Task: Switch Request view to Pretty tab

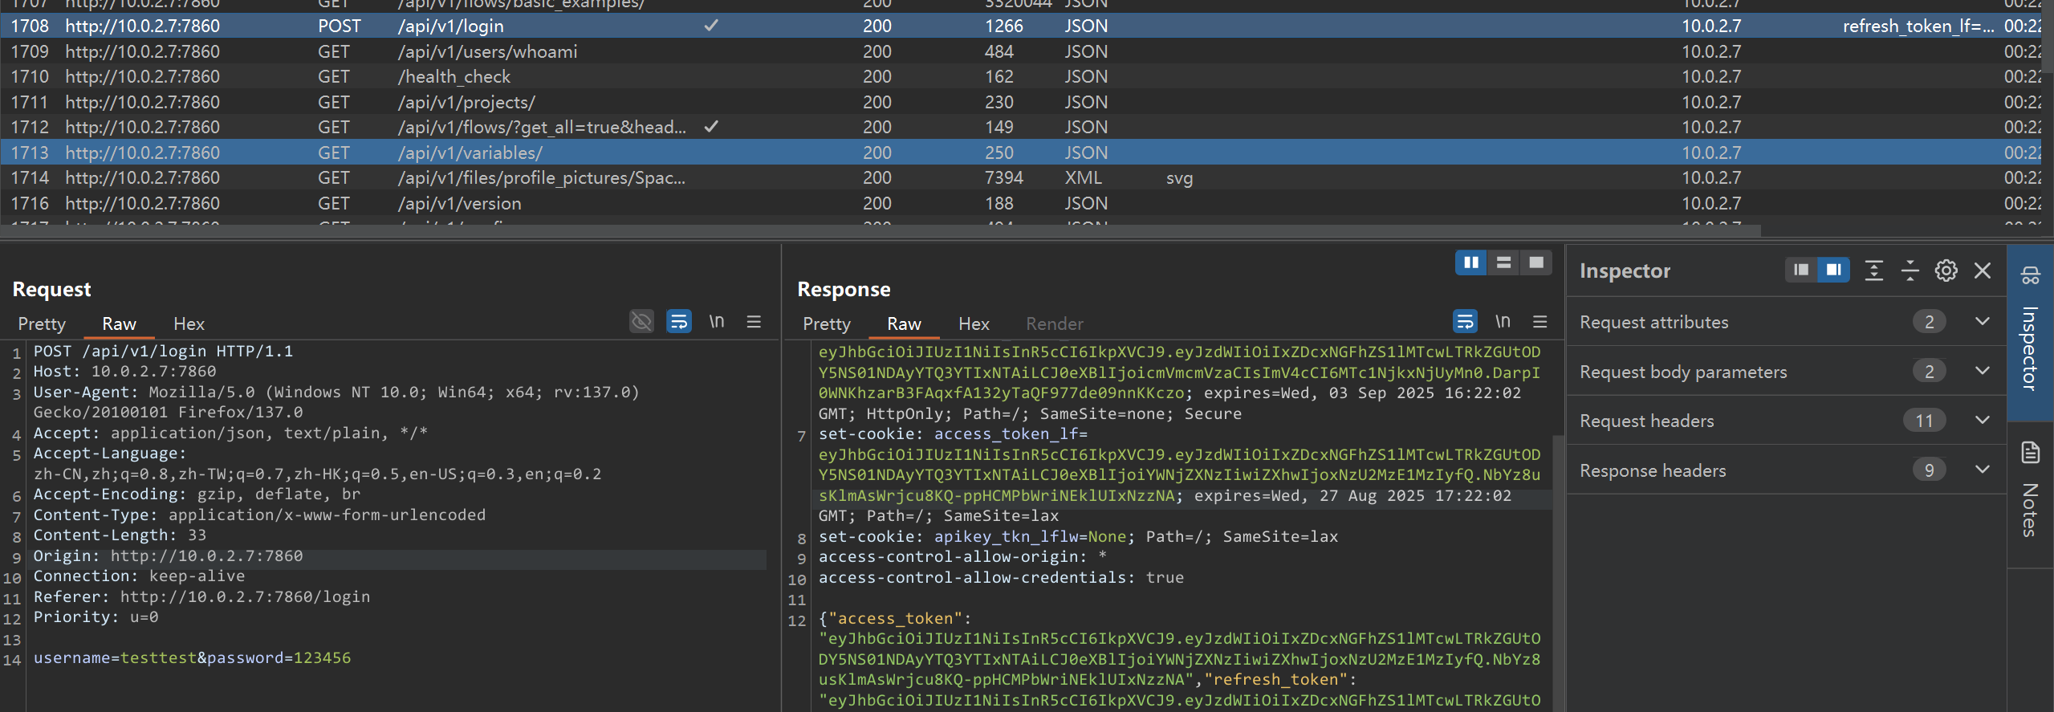Action: [x=42, y=324]
